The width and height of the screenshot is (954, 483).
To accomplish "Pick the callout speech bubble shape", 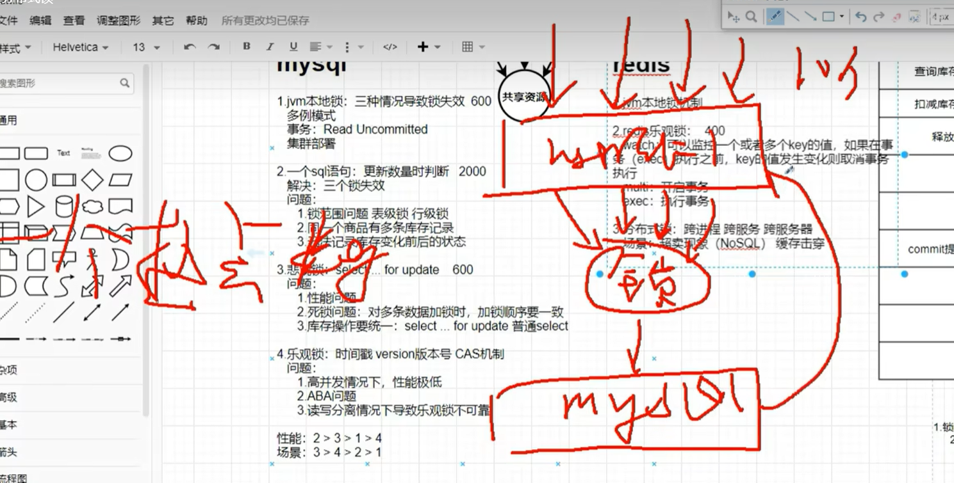I will click(x=64, y=258).
